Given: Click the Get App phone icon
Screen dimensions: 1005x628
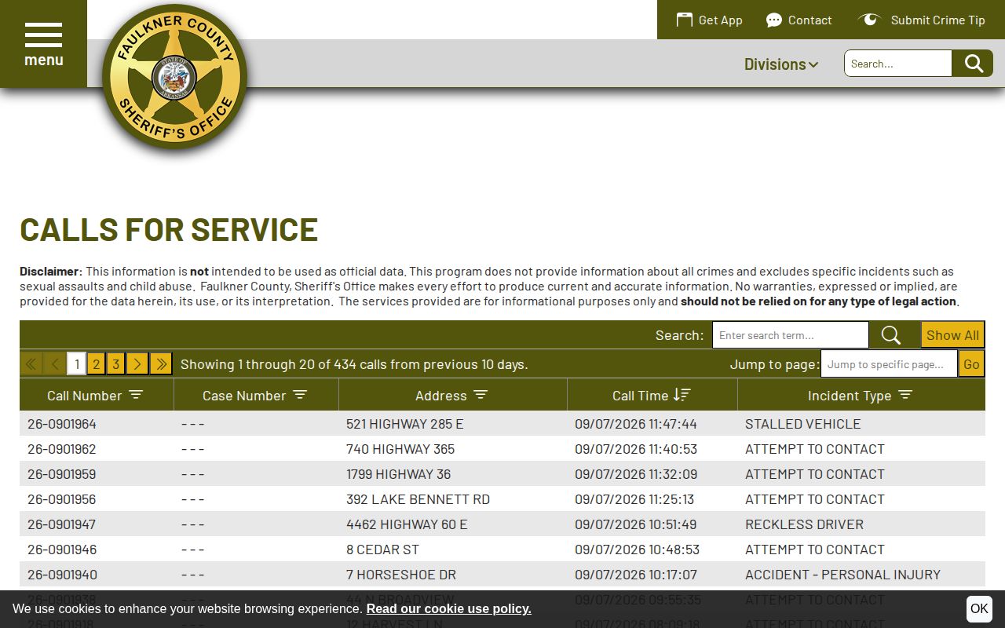Looking at the screenshot, I should point(685,20).
